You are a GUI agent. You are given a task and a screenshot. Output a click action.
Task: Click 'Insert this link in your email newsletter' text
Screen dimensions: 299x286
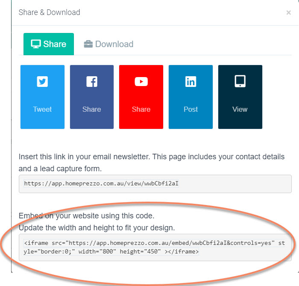click(x=84, y=157)
